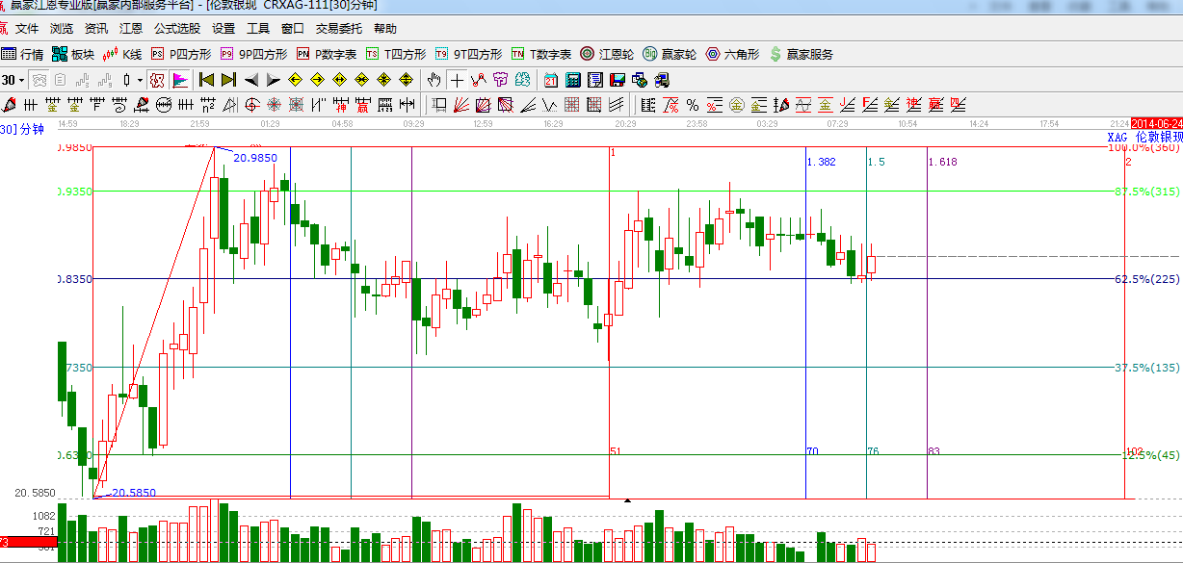
Task: Click the 赢家服务 button
Action: pyautogui.click(x=801, y=54)
